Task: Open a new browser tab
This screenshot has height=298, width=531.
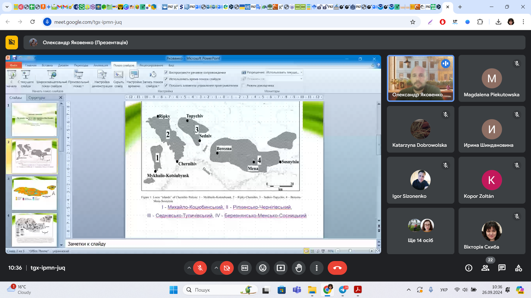Action: coord(460,7)
